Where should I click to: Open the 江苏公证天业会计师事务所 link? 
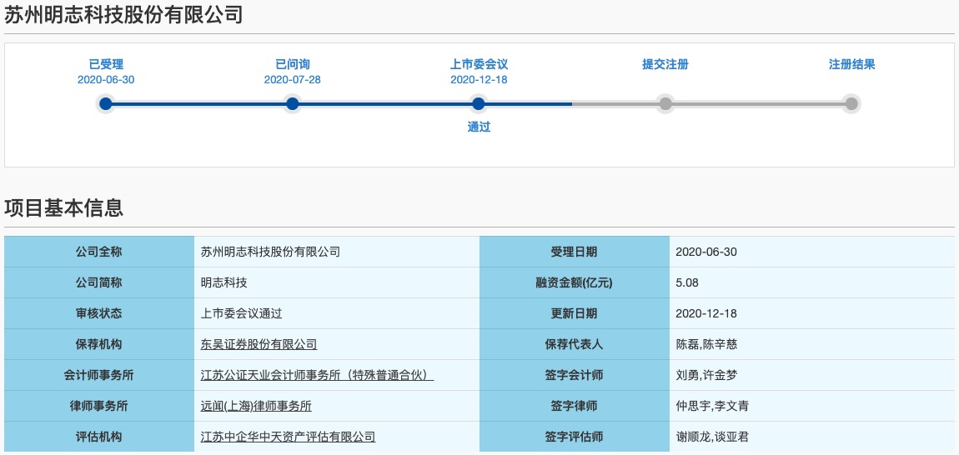[318, 375]
